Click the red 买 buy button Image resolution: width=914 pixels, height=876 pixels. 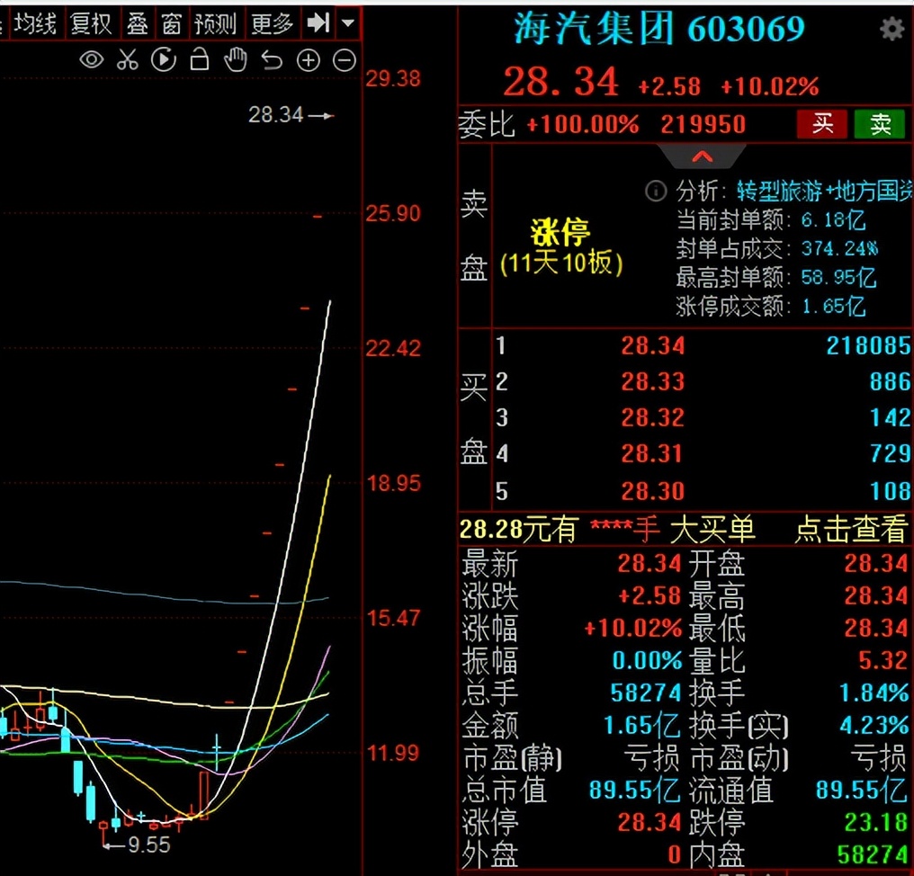822,123
